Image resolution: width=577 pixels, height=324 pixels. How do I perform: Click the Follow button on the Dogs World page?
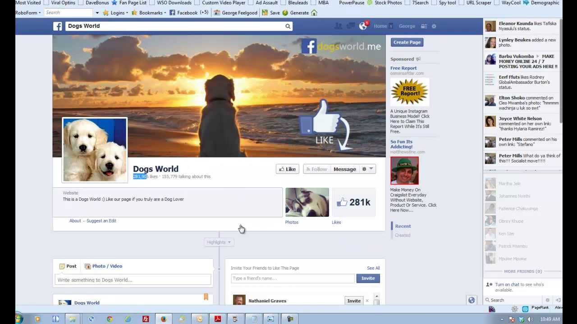(x=316, y=169)
